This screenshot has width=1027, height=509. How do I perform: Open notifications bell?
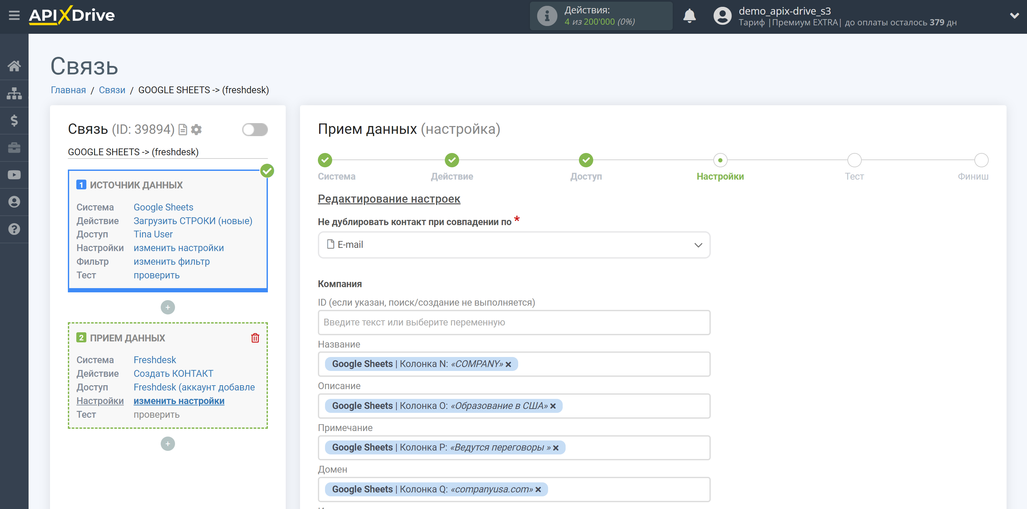tap(689, 16)
